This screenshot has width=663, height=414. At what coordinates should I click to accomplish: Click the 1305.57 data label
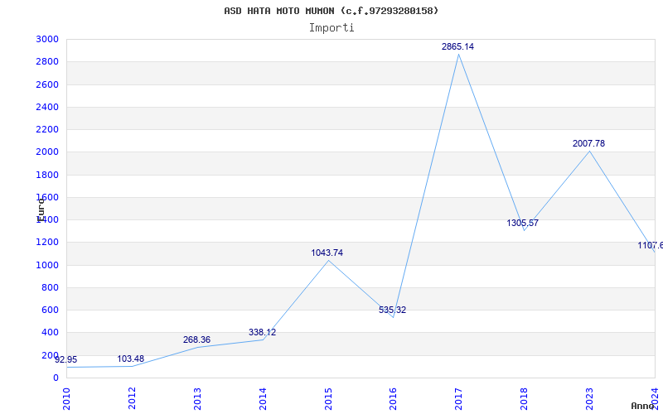coord(523,223)
